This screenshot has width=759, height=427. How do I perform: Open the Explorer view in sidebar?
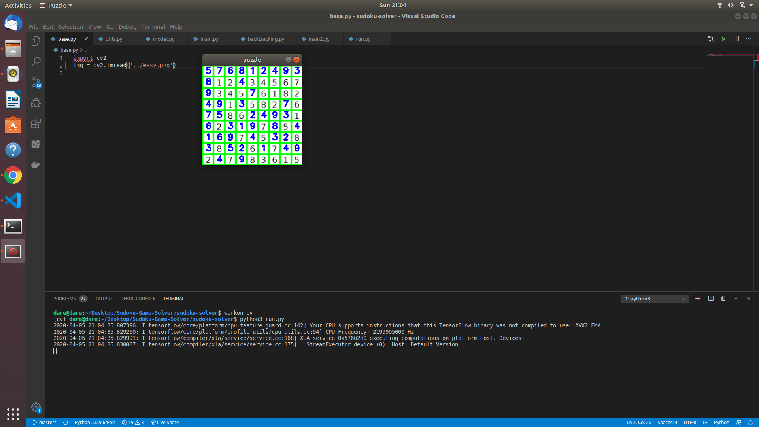[36, 41]
